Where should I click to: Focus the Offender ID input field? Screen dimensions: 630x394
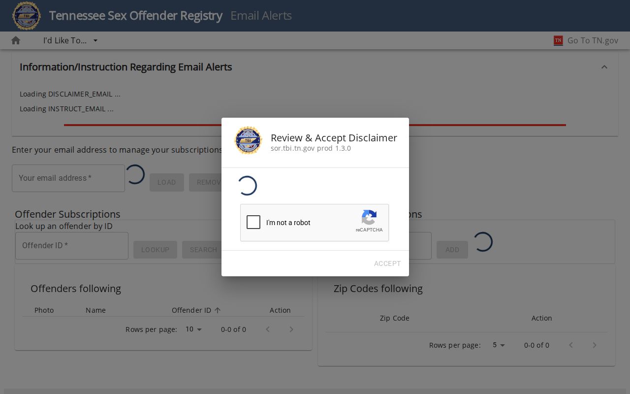(x=72, y=246)
